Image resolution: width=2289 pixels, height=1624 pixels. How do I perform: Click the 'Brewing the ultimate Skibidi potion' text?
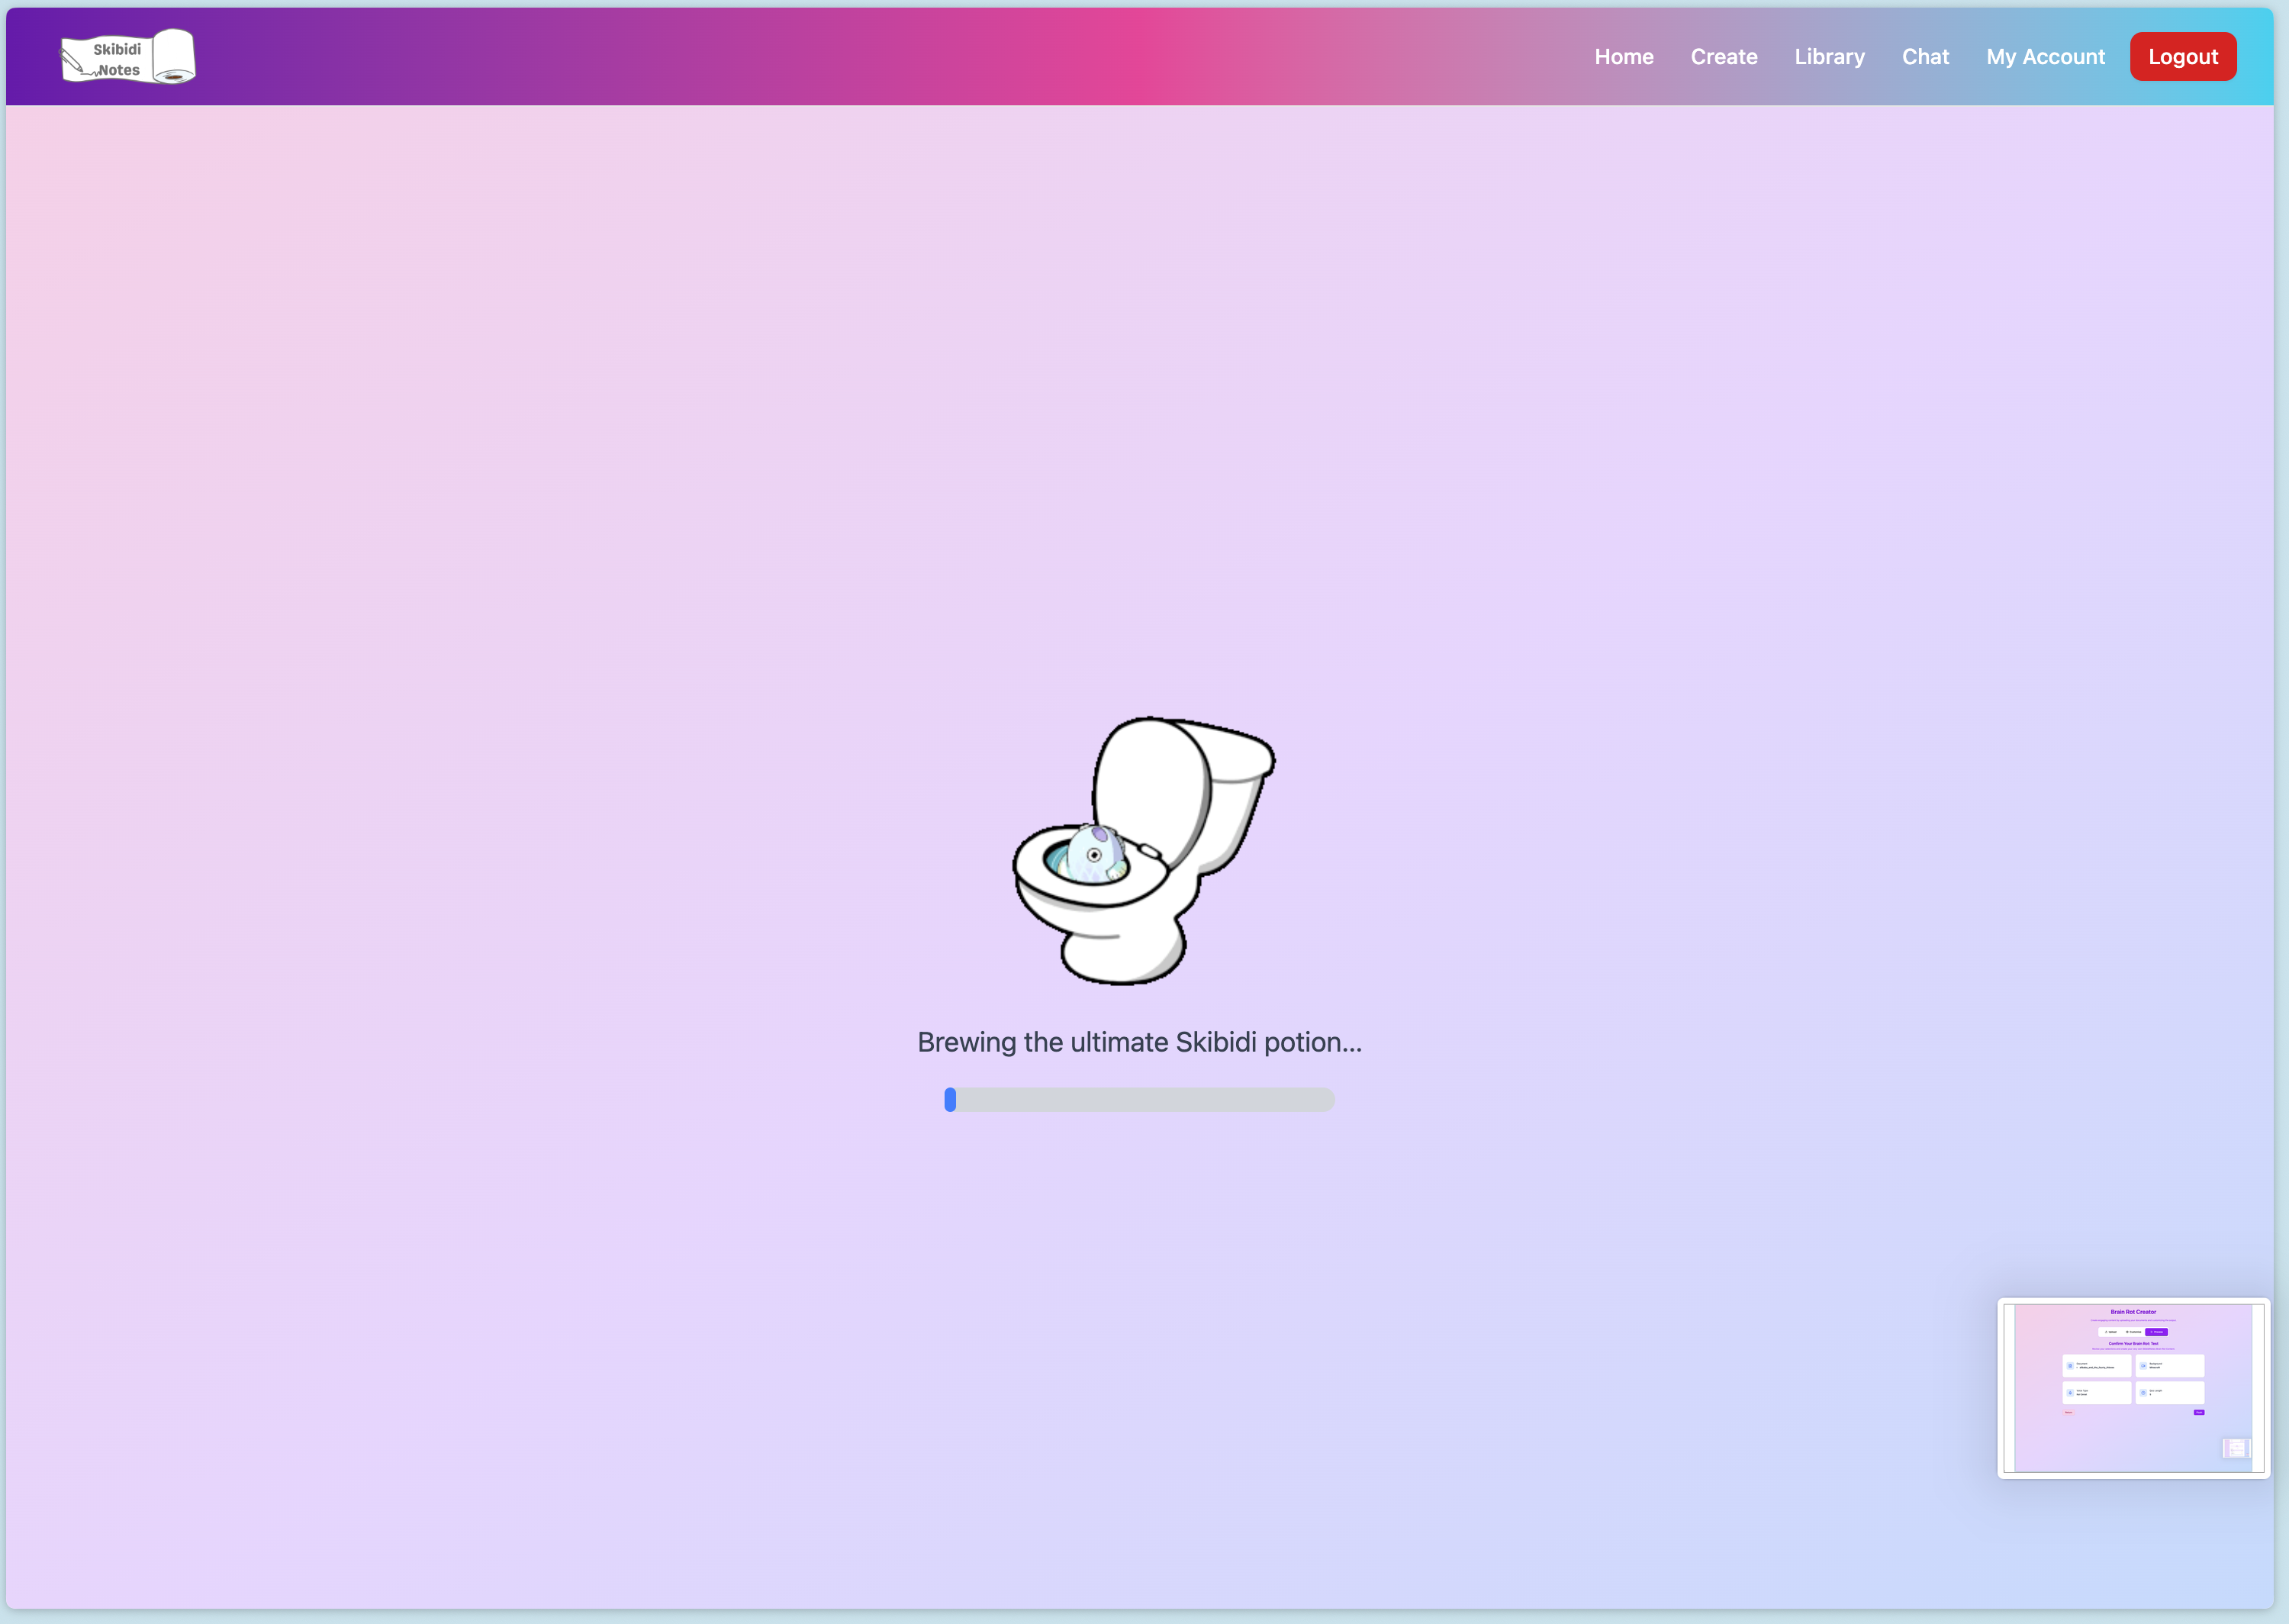click(x=1138, y=1042)
